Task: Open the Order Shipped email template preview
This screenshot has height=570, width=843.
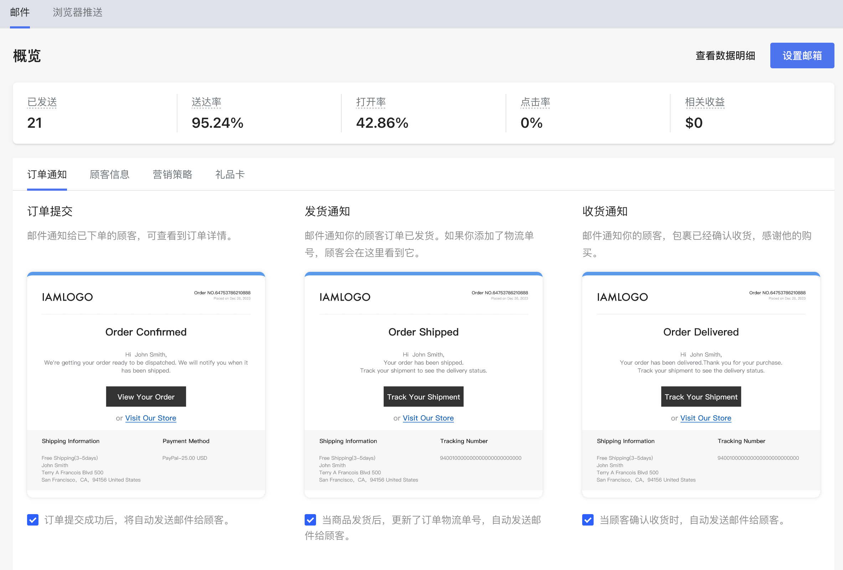Action: (x=423, y=385)
